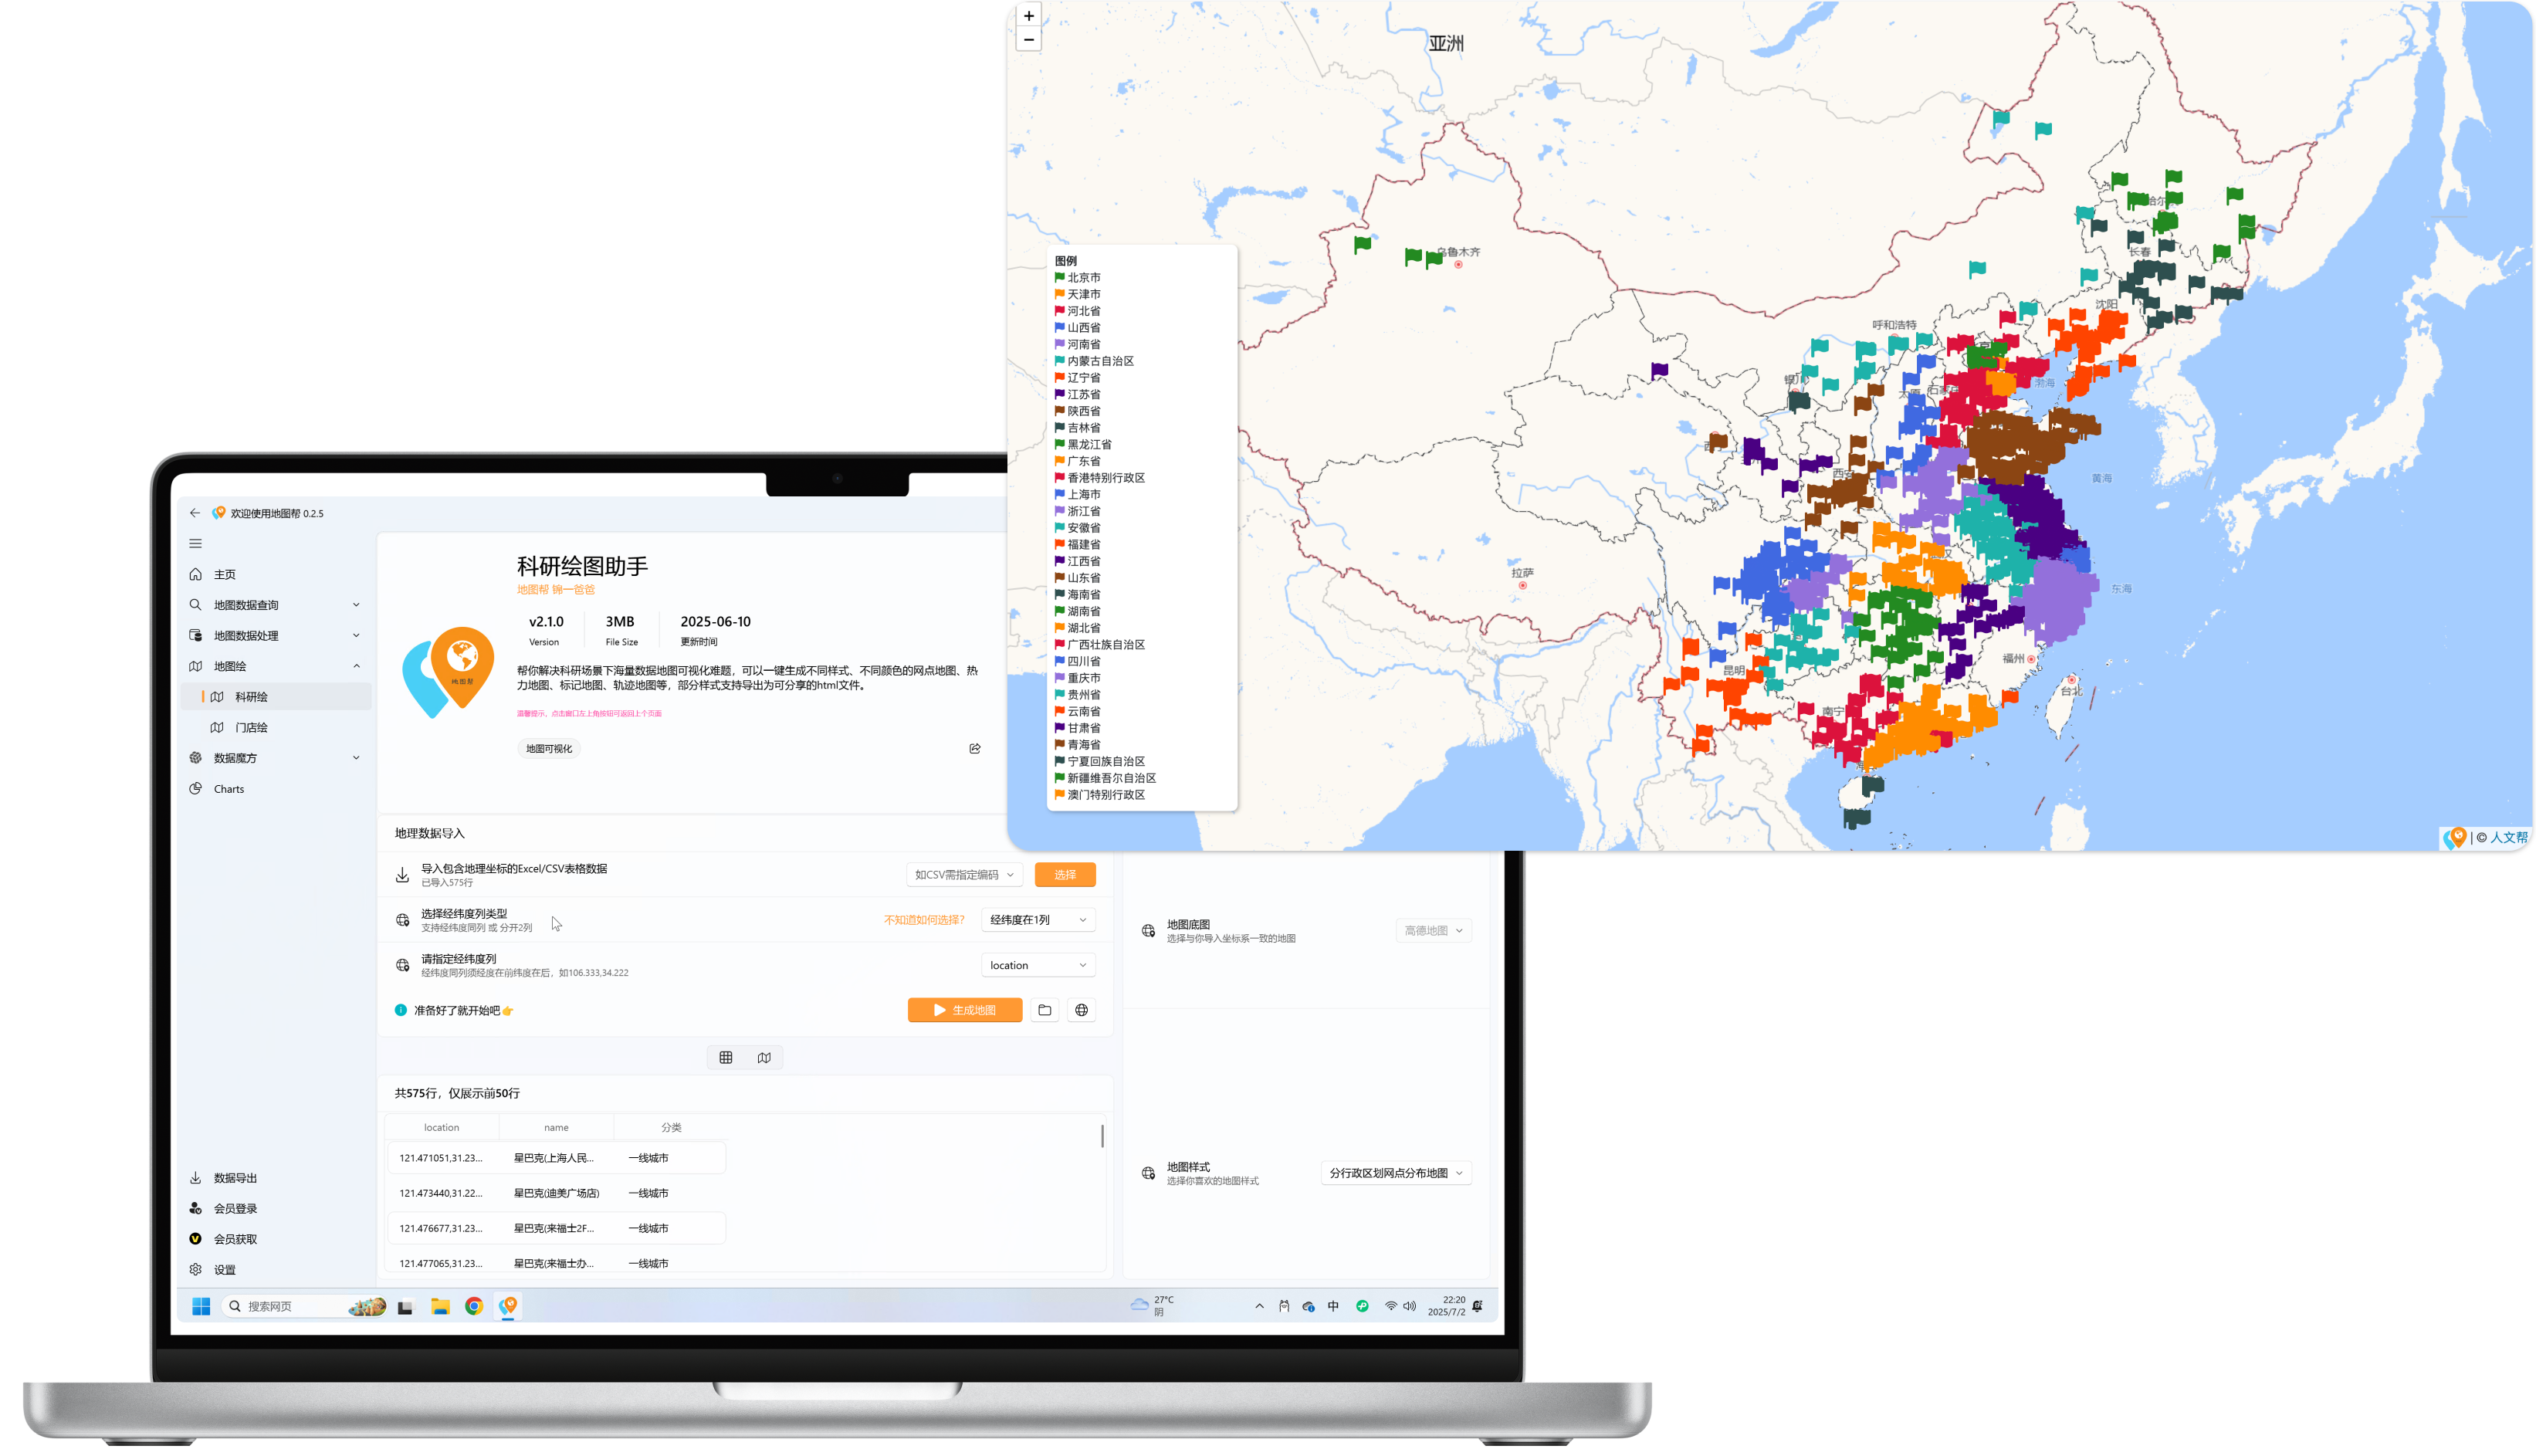Click orange 生成地图 button
2536x1456 pixels.
point(965,1010)
